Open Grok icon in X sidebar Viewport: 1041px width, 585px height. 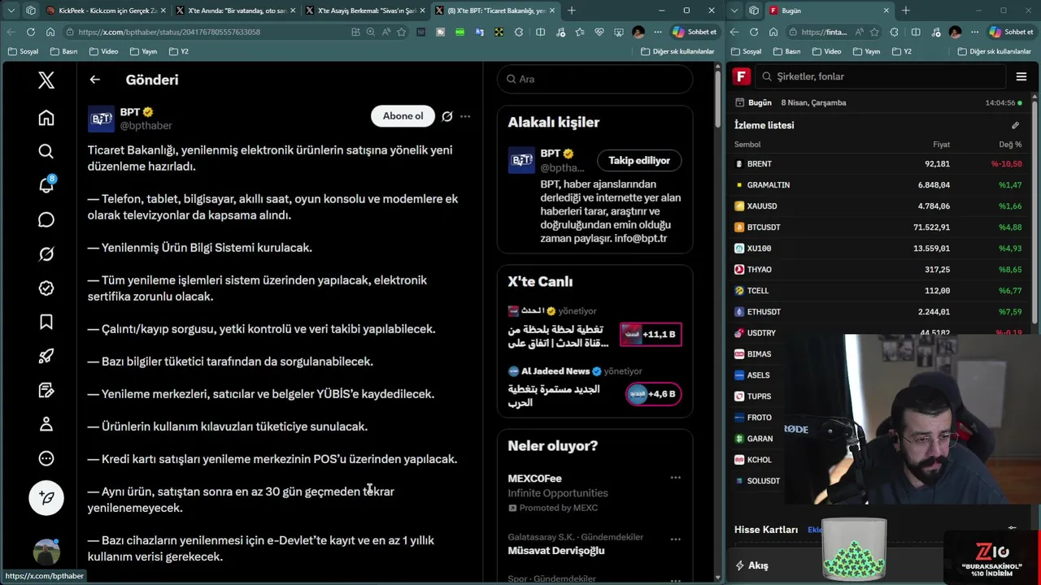[46, 254]
